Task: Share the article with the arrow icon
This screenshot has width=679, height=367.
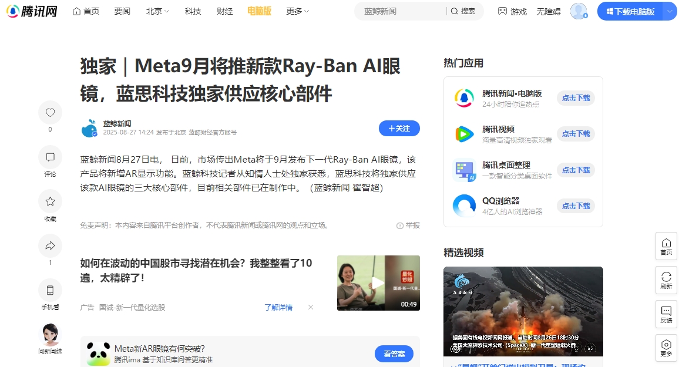Action: coord(51,246)
